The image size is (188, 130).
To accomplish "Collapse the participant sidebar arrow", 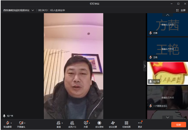I will (x=144, y=66).
